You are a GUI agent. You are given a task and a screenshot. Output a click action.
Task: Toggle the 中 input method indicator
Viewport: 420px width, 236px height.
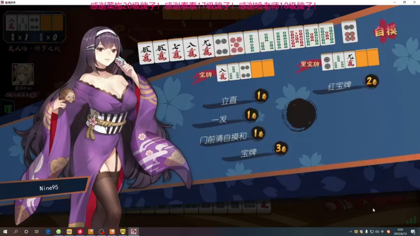pos(382,232)
